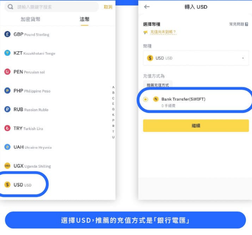252x235 pixels.
Task: Choose PEN Peruvian sol row
Action: 58,72
